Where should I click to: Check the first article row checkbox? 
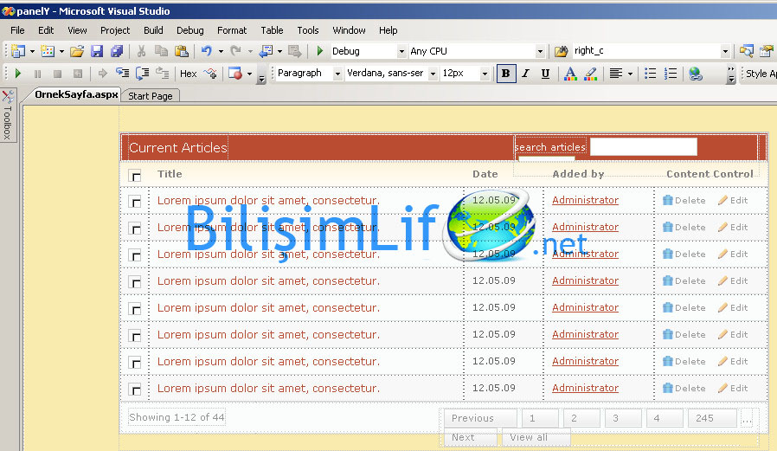coord(135,202)
